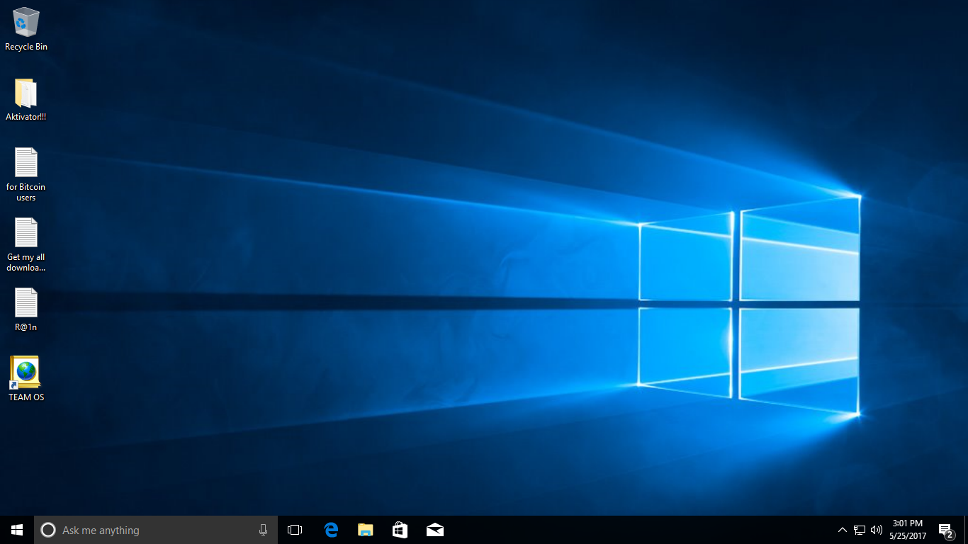The height and width of the screenshot is (544, 968).
Task: Select the R@1n text file icon
Action: [26, 310]
